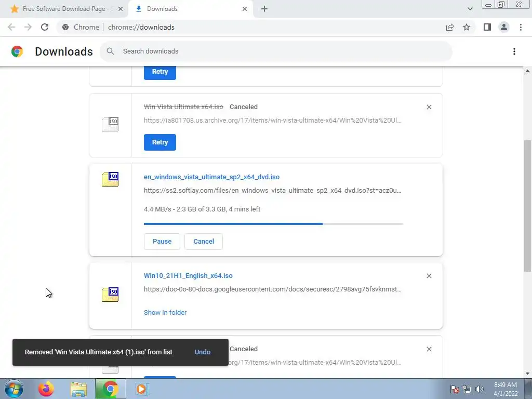The width and height of the screenshot is (532, 399).
Task: Switch to Free Software Download Page tab
Action: (x=64, y=9)
